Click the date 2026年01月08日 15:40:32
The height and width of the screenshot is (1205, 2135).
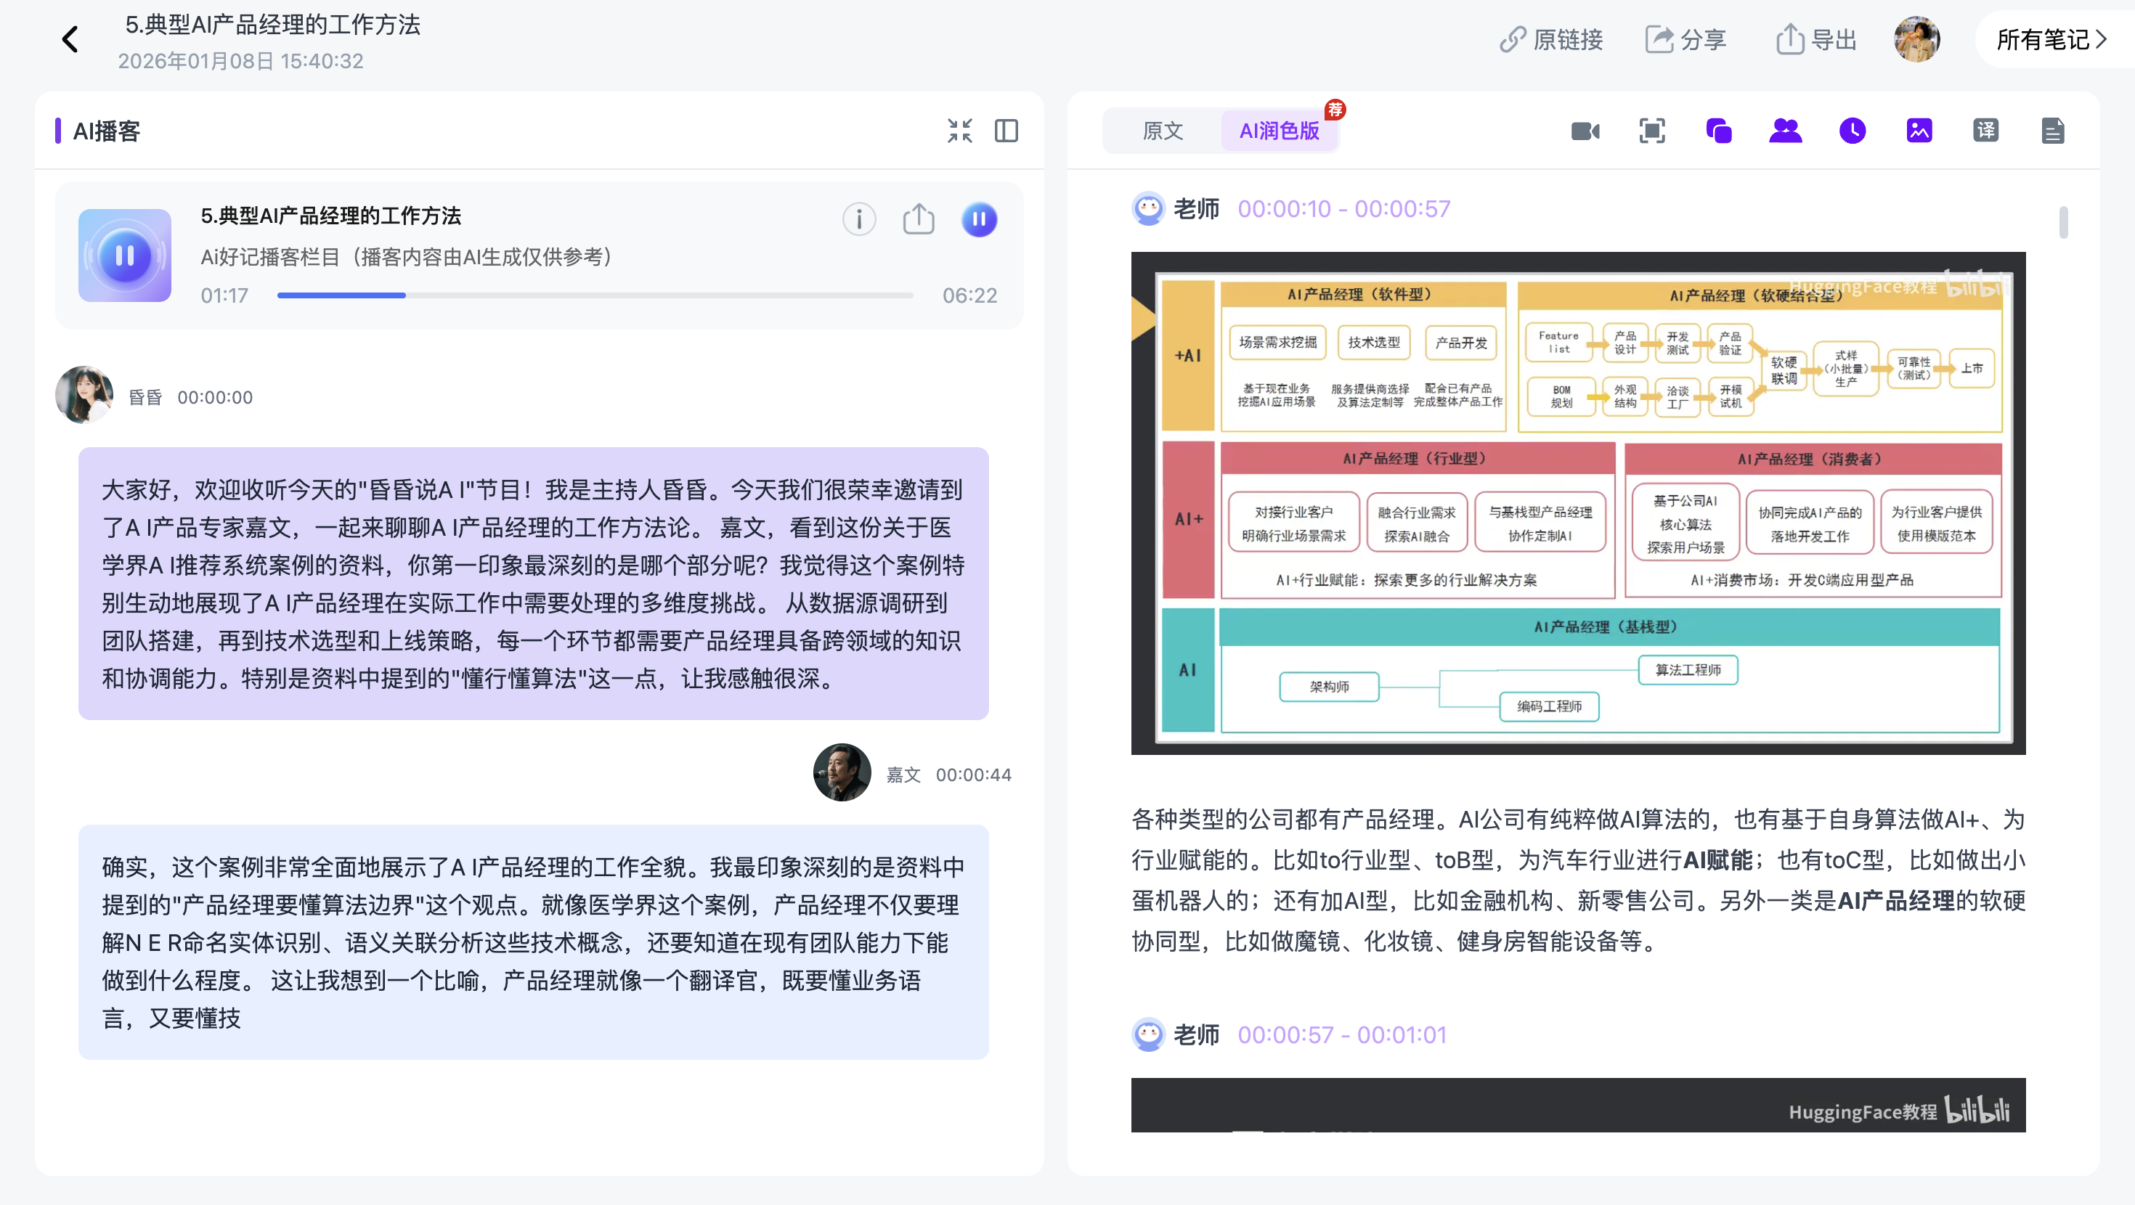click(x=240, y=61)
